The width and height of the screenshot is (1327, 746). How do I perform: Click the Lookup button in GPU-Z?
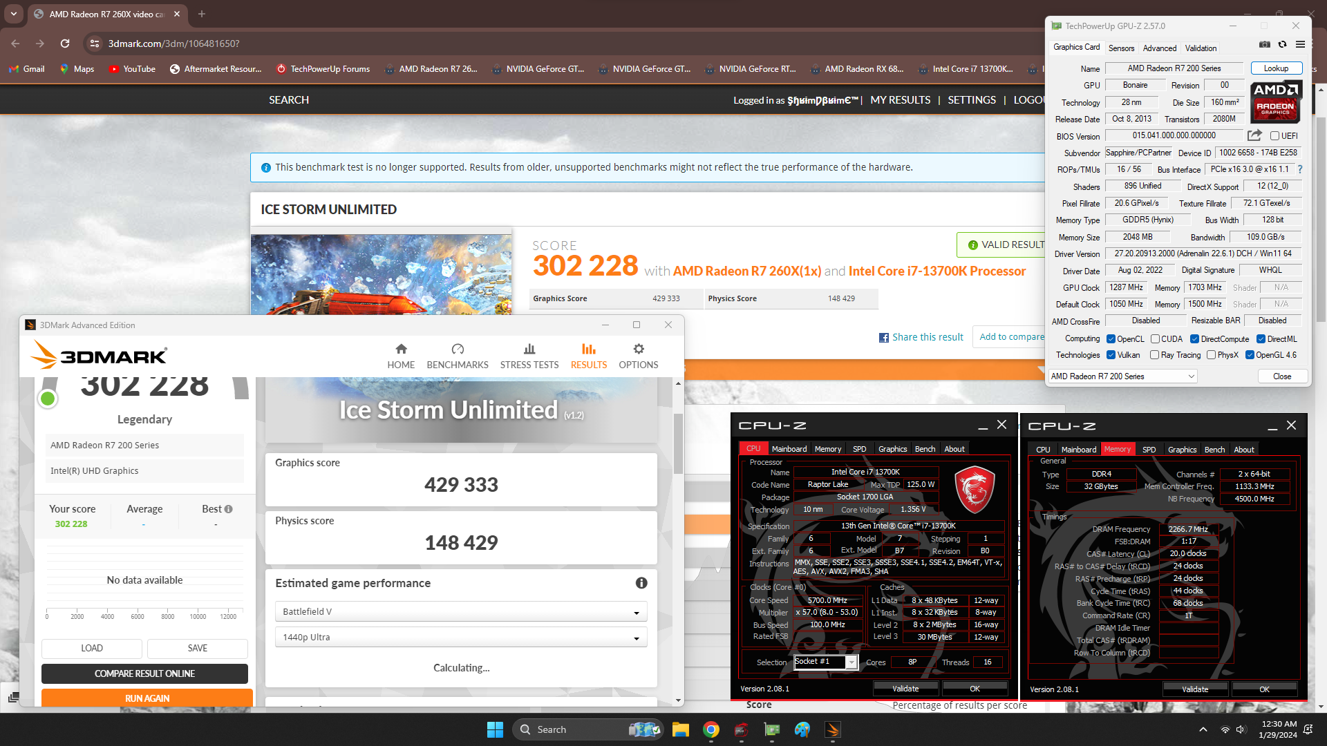tap(1276, 68)
